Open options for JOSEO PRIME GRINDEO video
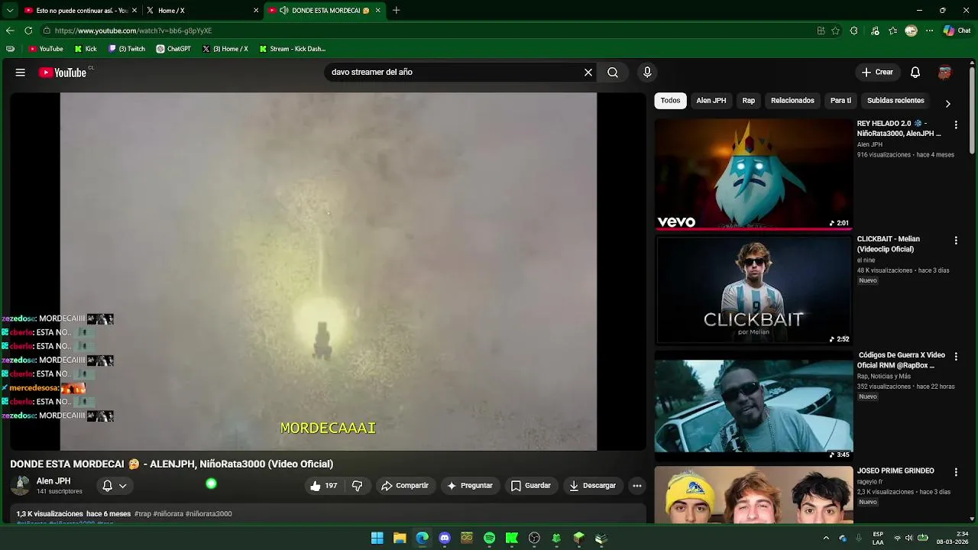The height and width of the screenshot is (550, 978). (956, 473)
